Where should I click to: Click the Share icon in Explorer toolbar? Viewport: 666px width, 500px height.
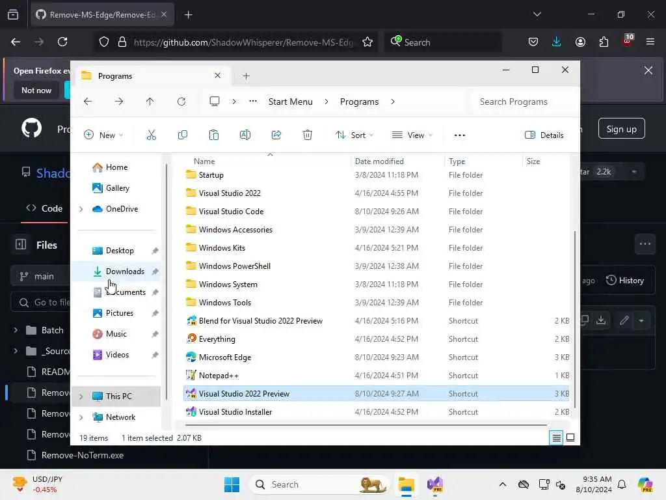276,135
